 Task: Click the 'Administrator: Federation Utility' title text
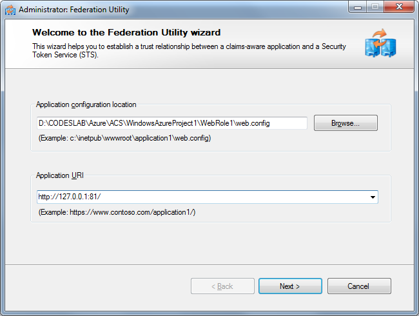click(x=74, y=10)
